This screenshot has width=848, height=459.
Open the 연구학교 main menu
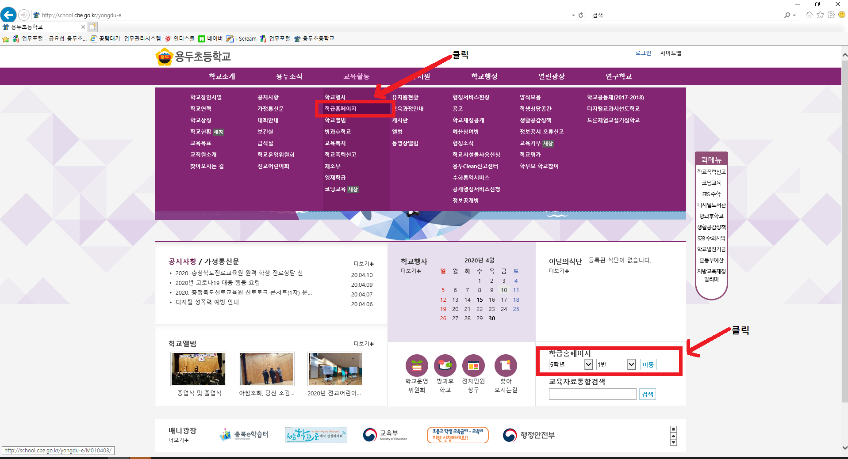[x=619, y=76]
